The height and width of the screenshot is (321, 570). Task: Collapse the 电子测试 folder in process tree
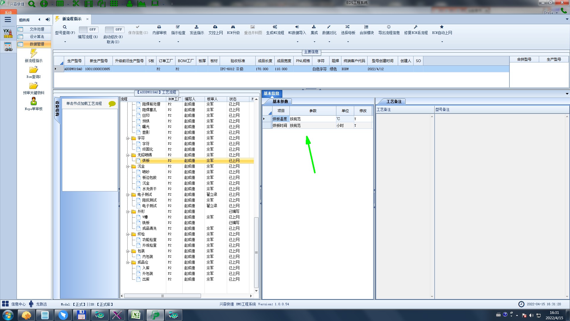click(128, 195)
